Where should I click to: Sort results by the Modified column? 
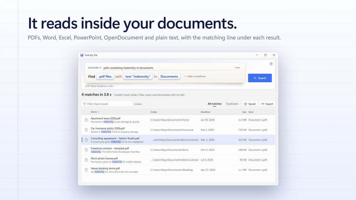(205, 112)
